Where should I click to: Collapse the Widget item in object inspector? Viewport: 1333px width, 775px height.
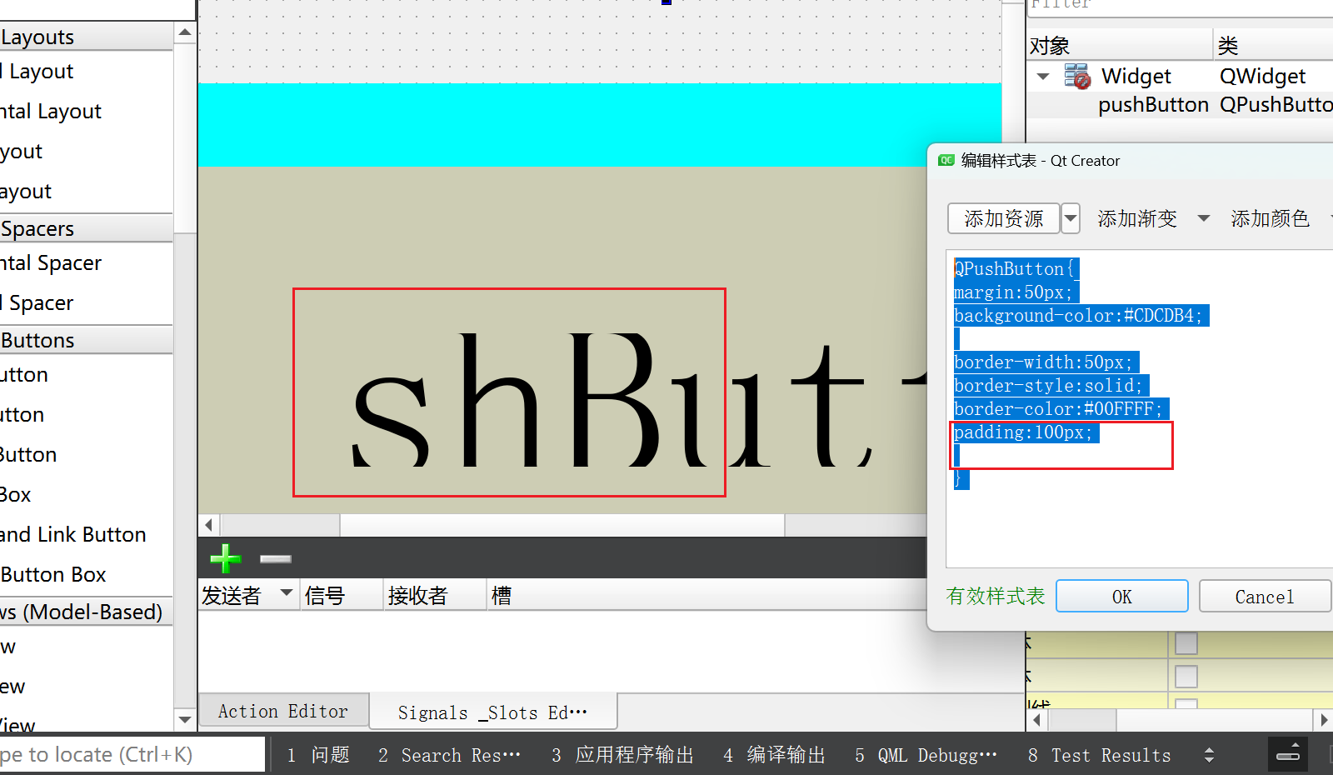coord(1042,76)
